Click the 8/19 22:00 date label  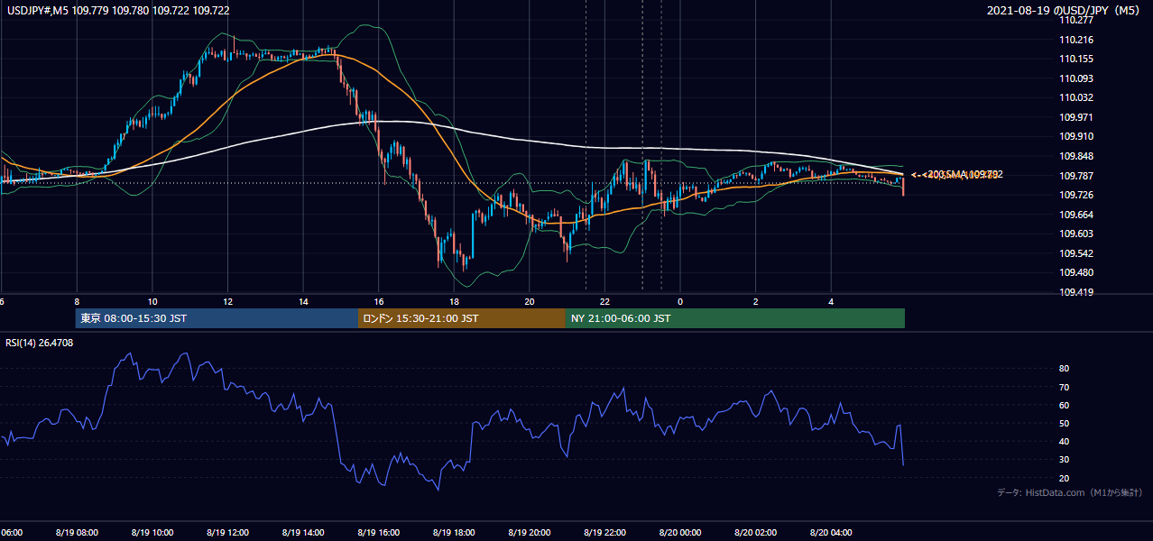coord(604,532)
